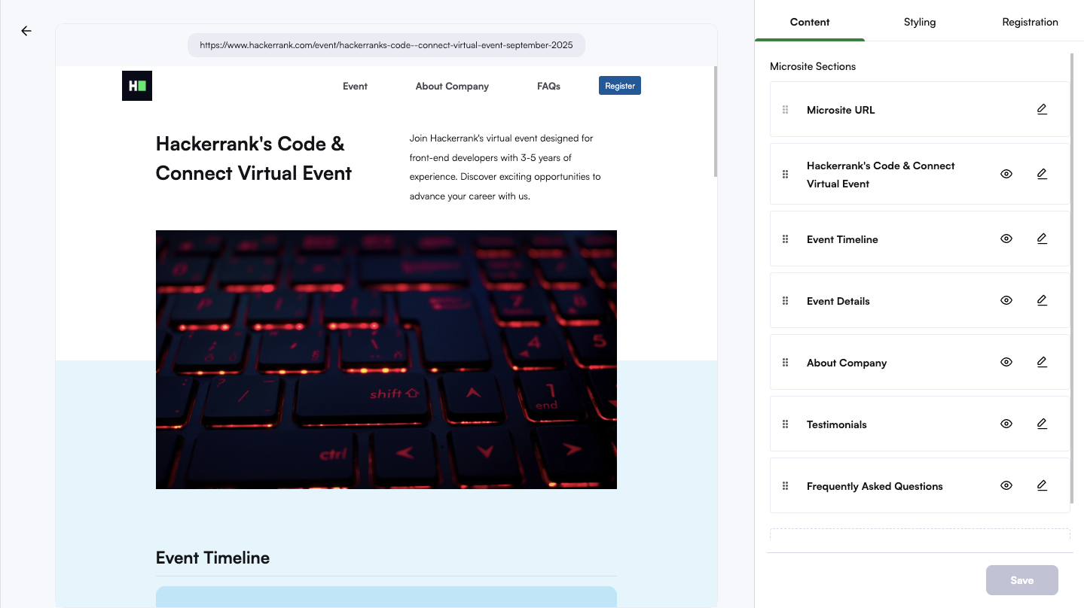The width and height of the screenshot is (1084, 608).
Task: Edit the Code & Connect Virtual Event section
Action: point(1042,174)
